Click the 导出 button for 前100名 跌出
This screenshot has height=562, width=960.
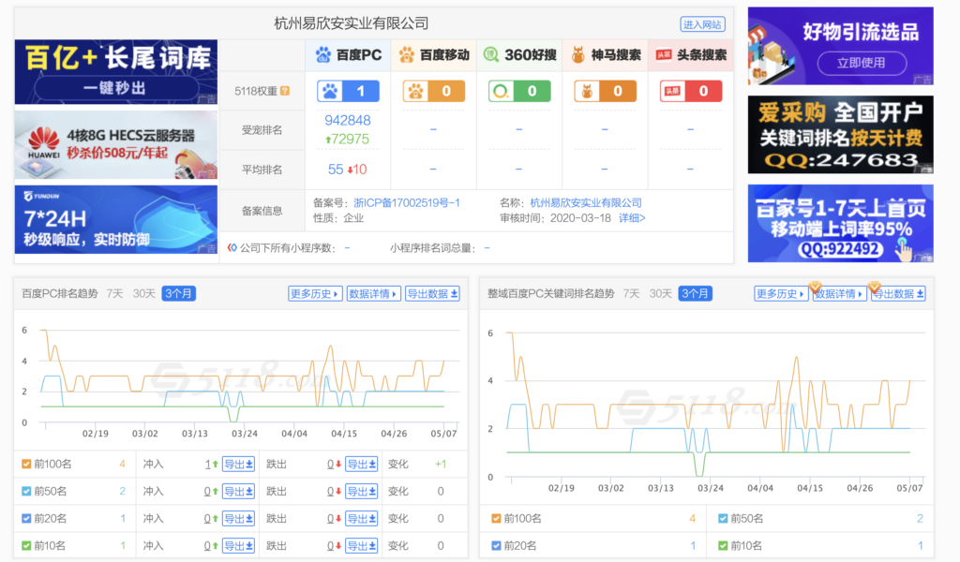361,465
